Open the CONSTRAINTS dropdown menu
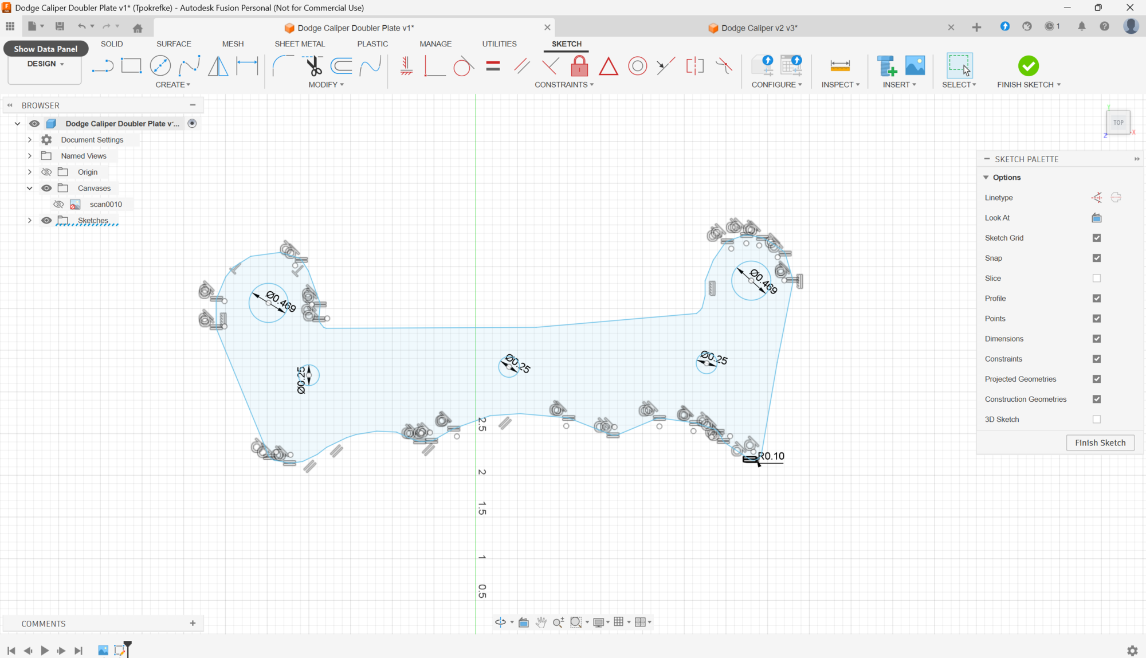Viewport: 1146px width, 658px height. [x=564, y=84]
